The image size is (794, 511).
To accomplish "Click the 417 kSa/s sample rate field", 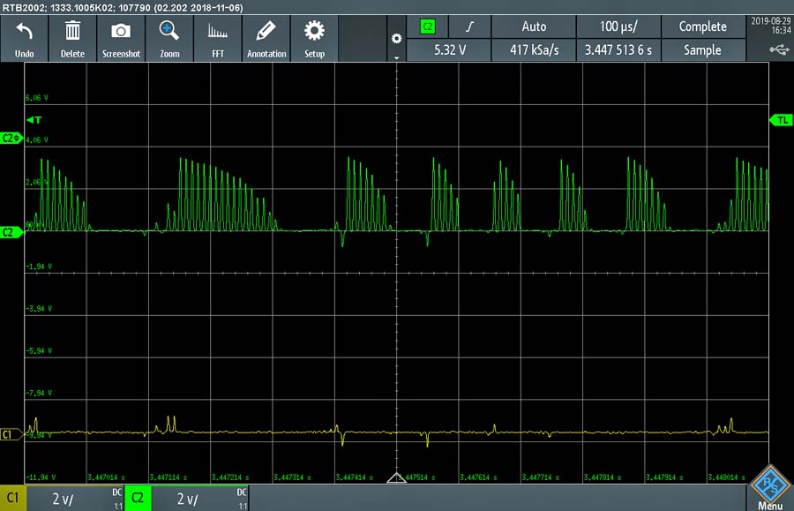I will (x=534, y=50).
